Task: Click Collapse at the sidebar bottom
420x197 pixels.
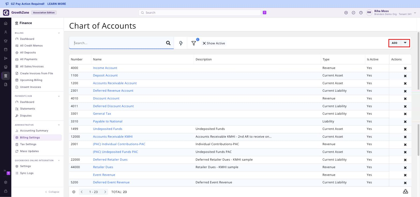Action: click(x=52, y=192)
